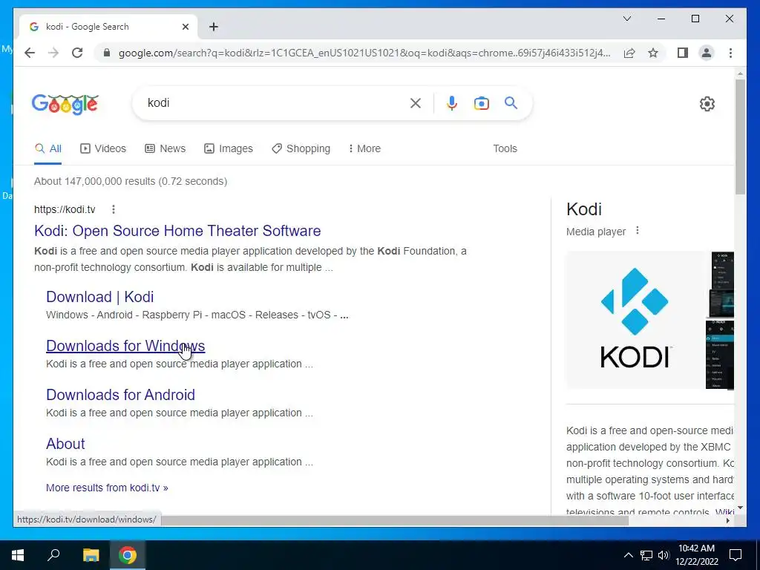This screenshot has height=570, width=760.
Task: Search by image with camera icon
Action: coord(481,102)
